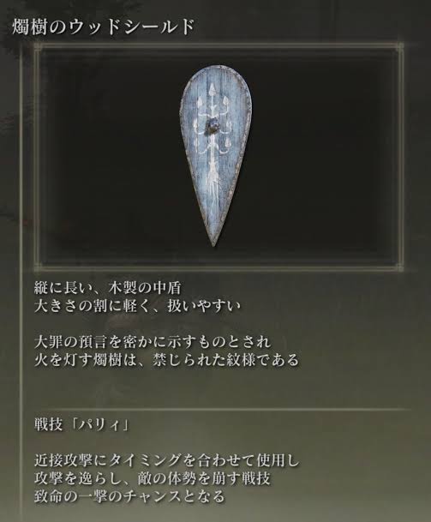
Task: Click the lore line starting with 大罪の預言
Action: 153,342
